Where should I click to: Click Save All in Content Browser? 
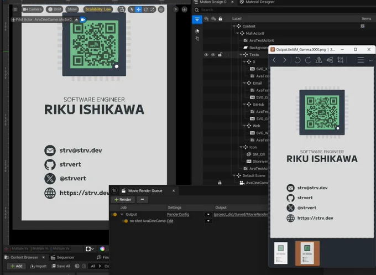point(61,266)
